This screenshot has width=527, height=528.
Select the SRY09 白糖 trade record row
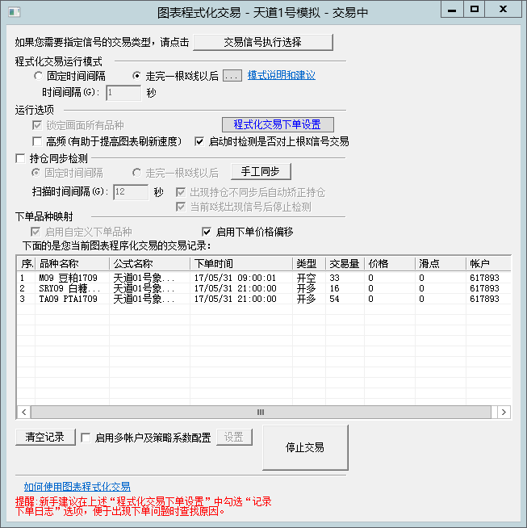(264, 288)
